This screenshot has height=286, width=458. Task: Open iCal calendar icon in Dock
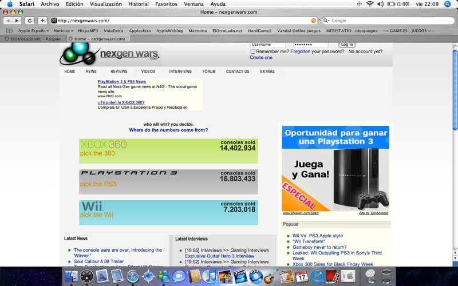[302, 276]
